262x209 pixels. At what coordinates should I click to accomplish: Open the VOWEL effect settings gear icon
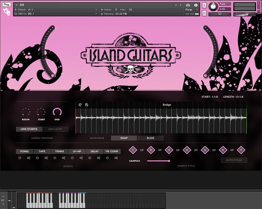point(29,158)
